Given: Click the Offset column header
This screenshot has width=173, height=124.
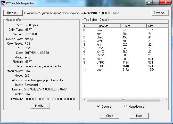Looking at the screenshot, I should click(134, 26).
